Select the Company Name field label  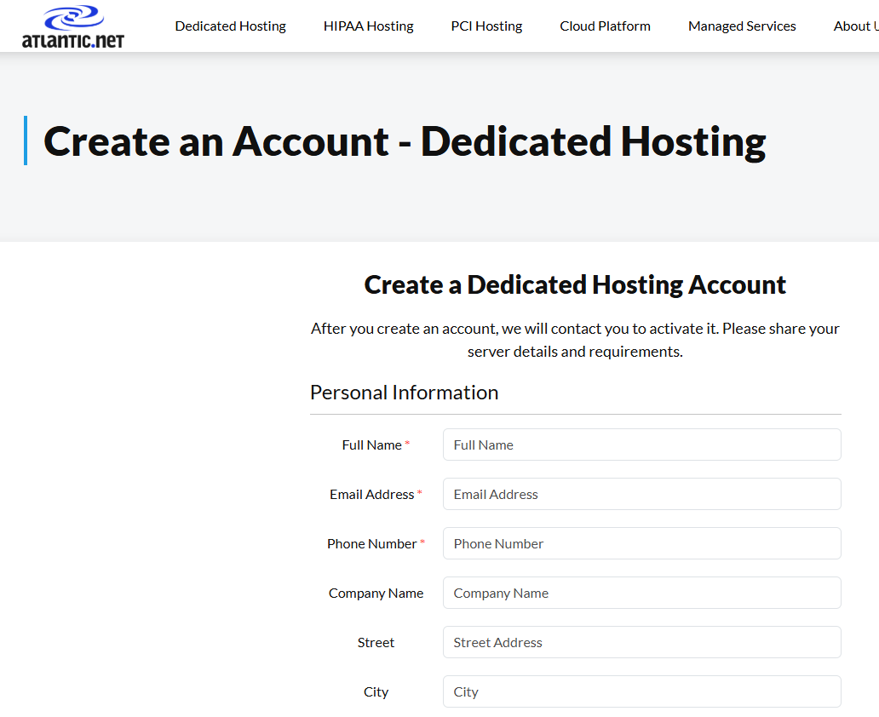click(376, 594)
